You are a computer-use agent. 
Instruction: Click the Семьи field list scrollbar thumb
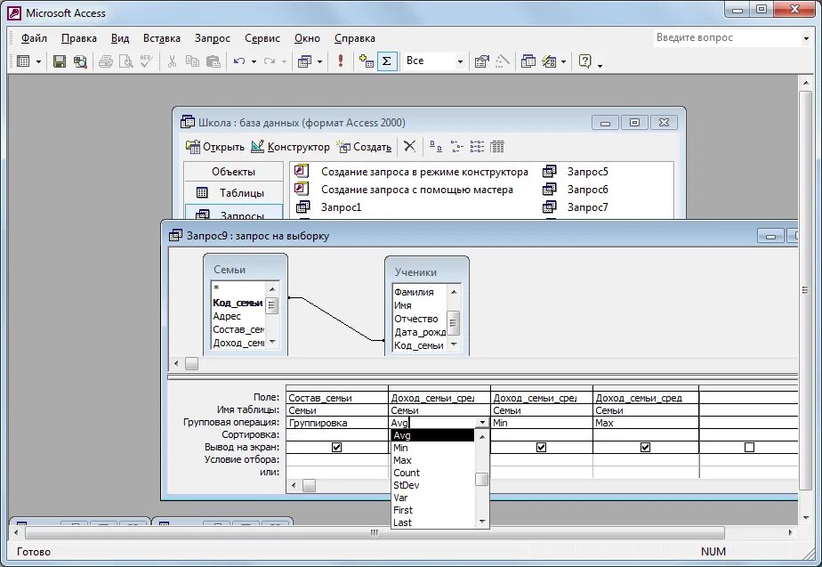coord(271,305)
